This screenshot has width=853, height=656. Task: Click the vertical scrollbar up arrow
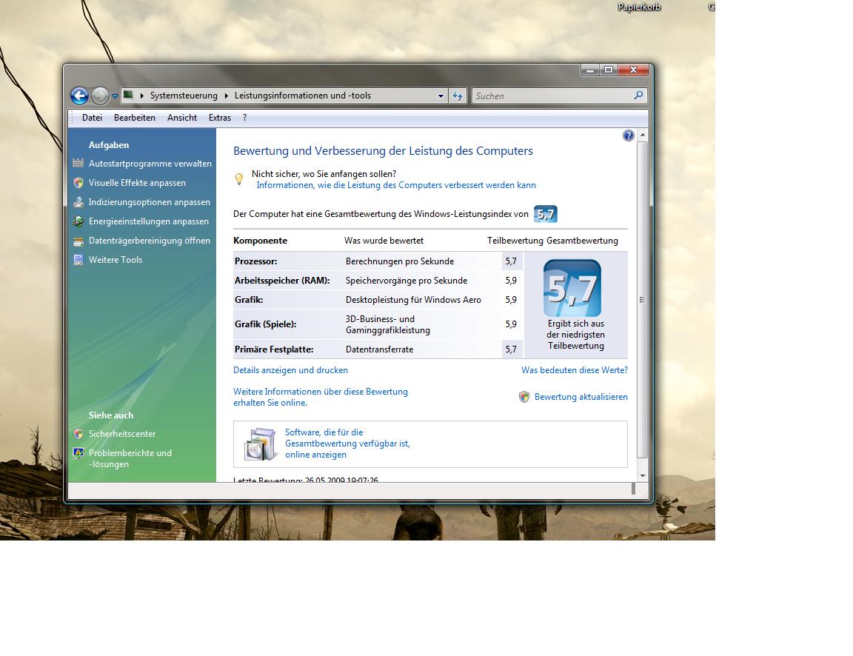point(643,134)
